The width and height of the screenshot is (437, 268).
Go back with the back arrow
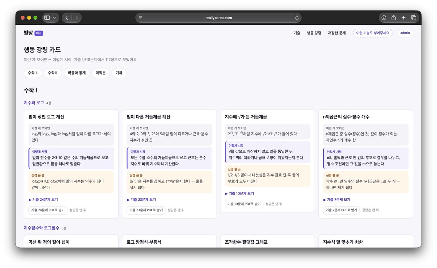[67, 18]
